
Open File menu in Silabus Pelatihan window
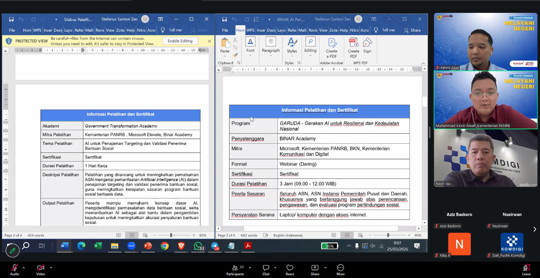point(11,30)
